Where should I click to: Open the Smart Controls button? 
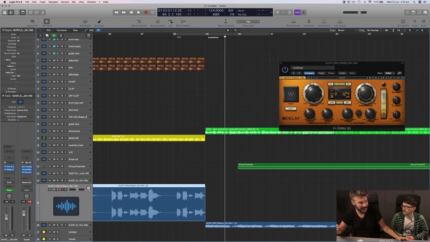[30, 13]
